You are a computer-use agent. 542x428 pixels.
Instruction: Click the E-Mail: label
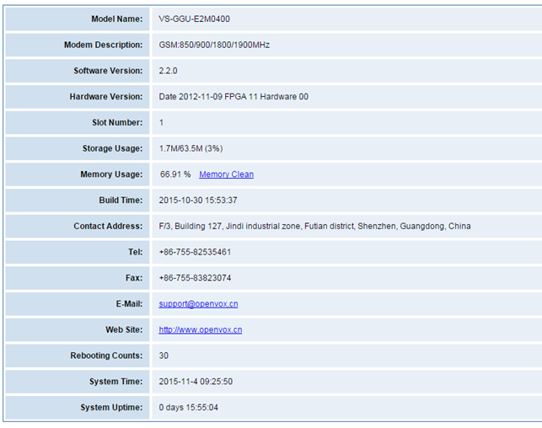click(129, 304)
